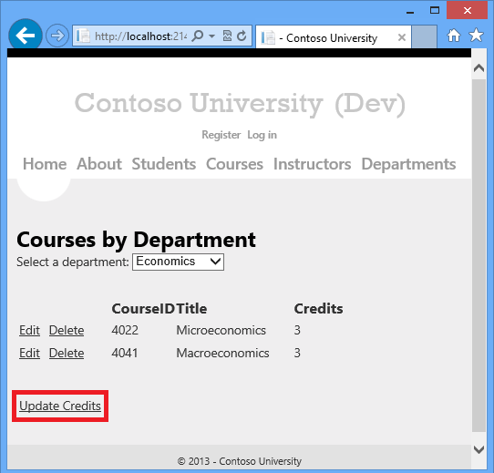Open the blank new tab button

pos(424,36)
